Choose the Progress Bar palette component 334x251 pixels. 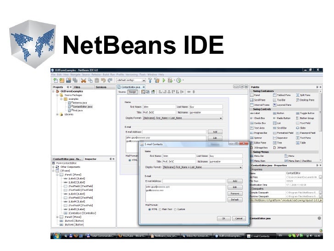[x=259, y=133]
